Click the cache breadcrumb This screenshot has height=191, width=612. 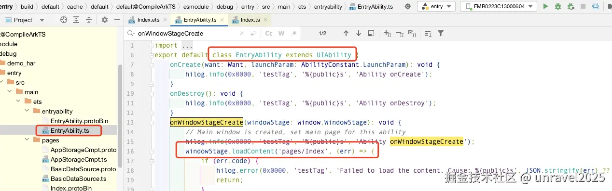pos(74,7)
